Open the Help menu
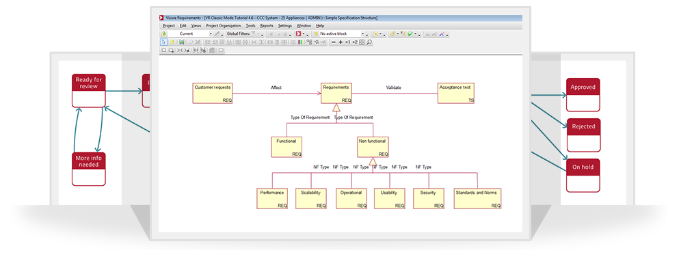 click(x=320, y=26)
